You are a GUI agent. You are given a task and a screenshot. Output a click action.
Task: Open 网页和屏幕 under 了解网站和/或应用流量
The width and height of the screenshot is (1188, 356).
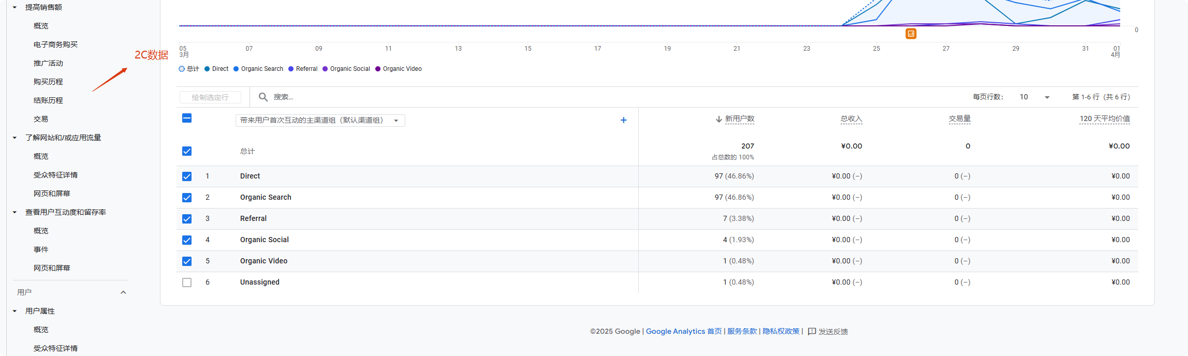click(x=52, y=194)
